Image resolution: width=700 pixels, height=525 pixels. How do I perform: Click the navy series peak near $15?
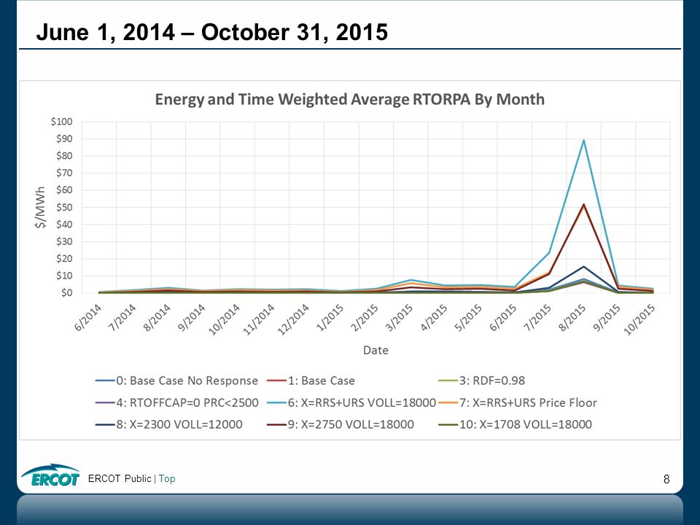(583, 267)
